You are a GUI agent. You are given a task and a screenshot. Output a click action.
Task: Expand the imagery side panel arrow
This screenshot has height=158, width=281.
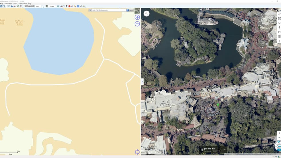(x=142, y=82)
